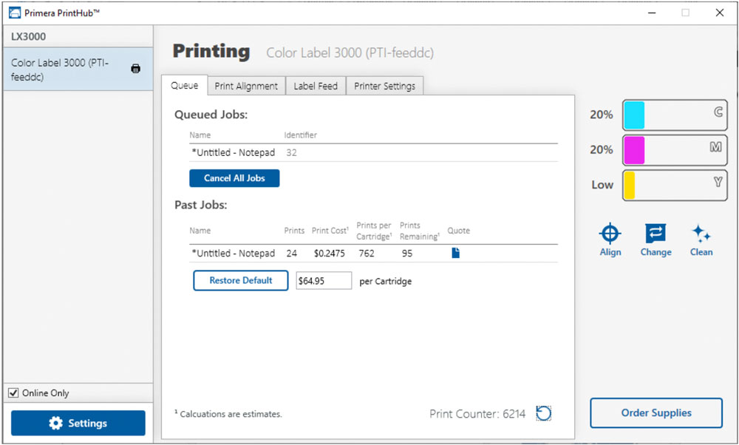Open the Printer Settings tab
Viewport: 739px width, 445px height.
(384, 86)
